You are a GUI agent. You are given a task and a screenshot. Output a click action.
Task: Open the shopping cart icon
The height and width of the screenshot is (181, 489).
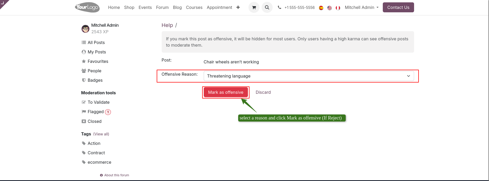[x=254, y=7]
